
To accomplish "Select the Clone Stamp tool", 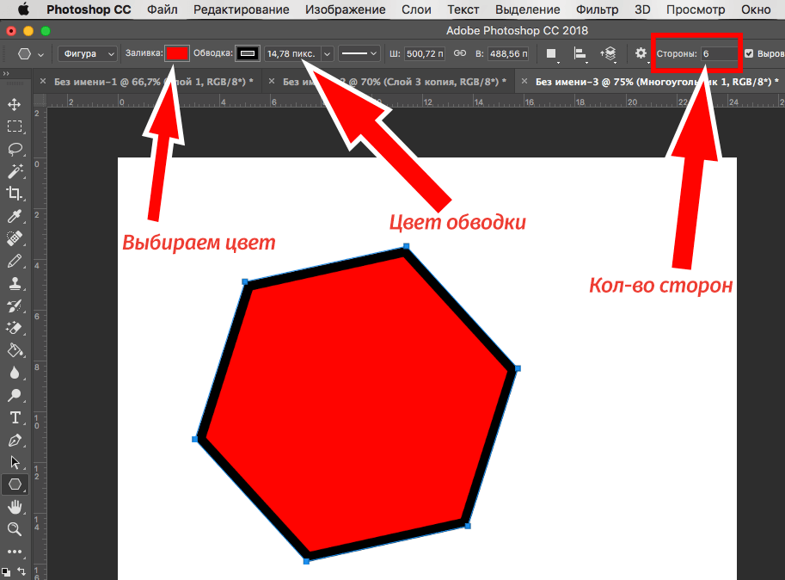I will tap(15, 282).
